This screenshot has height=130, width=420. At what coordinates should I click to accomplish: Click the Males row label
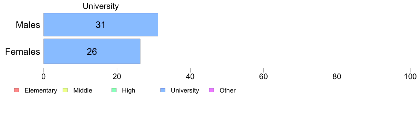tap(28, 25)
